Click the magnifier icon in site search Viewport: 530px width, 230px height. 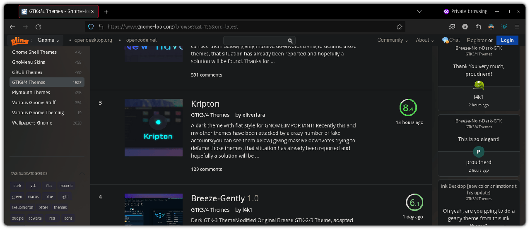click(291, 41)
